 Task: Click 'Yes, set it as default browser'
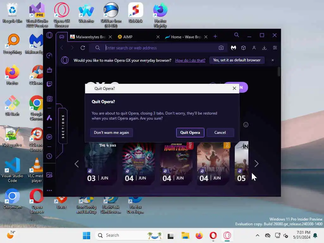click(x=237, y=60)
